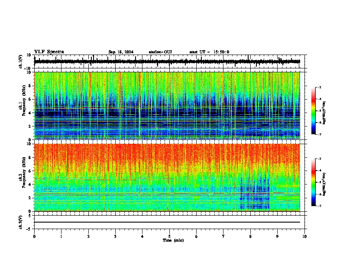Click the "Time (min)" axis title
The width and height of the screenshot is (343, 265).
[173, 240]
